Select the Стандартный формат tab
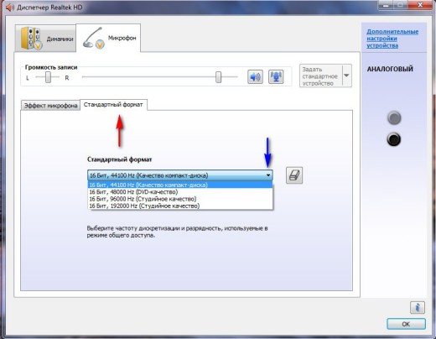 (113, 105)
